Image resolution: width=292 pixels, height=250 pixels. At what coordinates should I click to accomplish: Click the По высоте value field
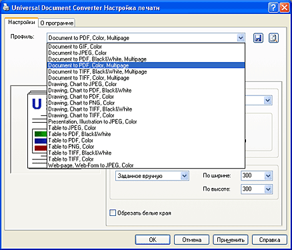[253, 189]
